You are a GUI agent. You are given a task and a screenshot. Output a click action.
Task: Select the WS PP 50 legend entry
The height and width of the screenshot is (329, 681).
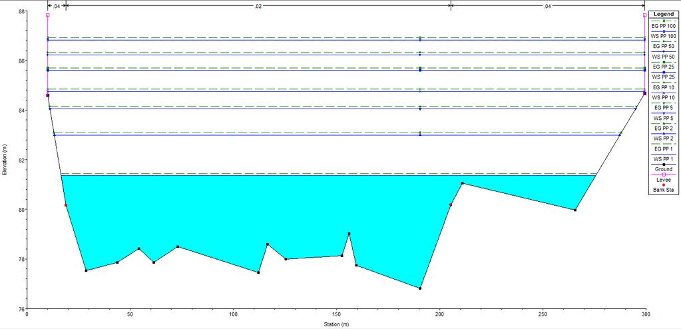[x=664, y=57]
